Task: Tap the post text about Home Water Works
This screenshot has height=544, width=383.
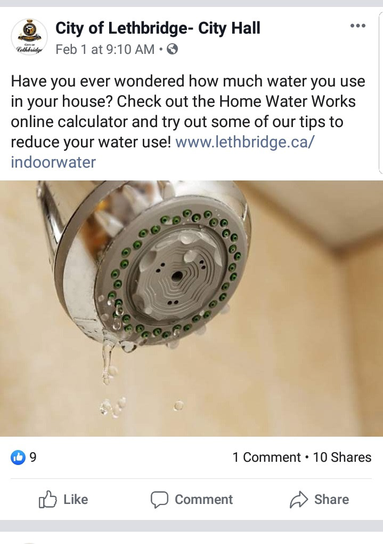Action: [188, 112]
